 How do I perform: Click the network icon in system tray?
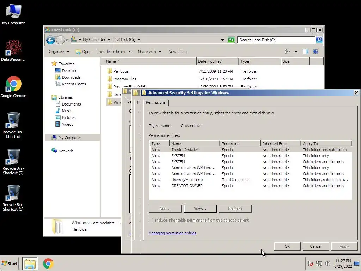[319, 264]
